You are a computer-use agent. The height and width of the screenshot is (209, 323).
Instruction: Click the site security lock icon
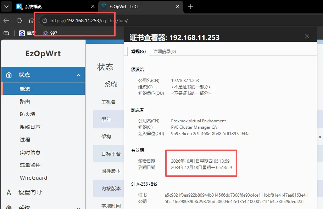point(44,21)
